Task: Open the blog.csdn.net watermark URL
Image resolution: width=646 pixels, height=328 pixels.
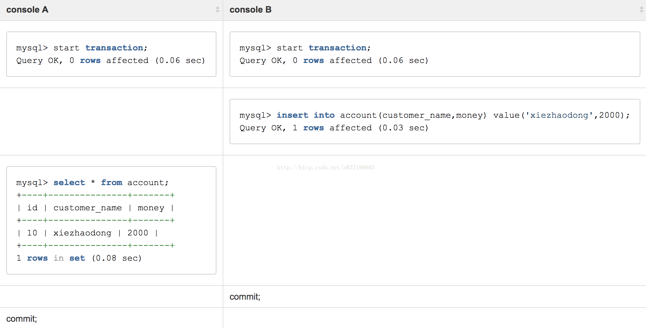Action: 326,167
